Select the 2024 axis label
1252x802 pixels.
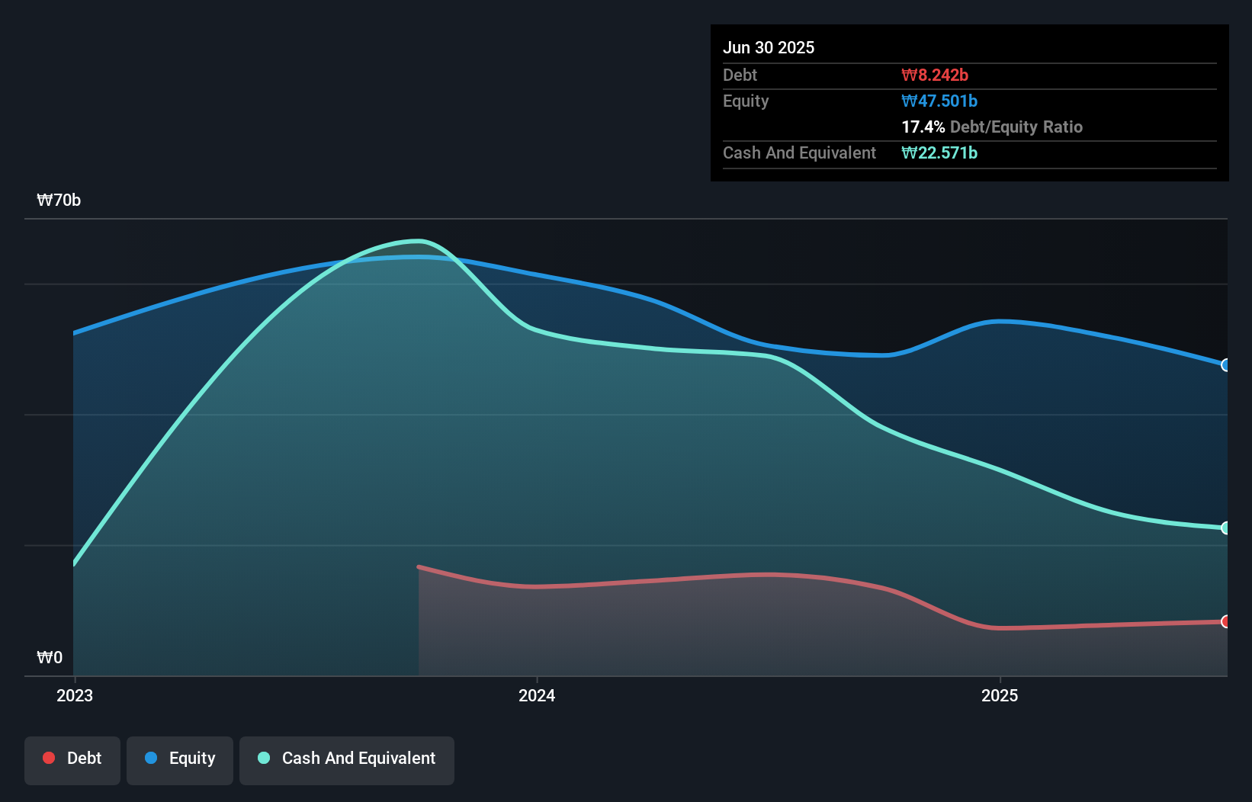537,695
